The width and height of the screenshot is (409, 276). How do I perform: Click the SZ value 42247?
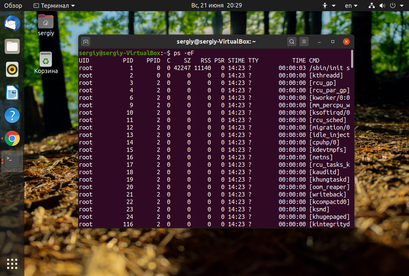click(x=182, y=68)
